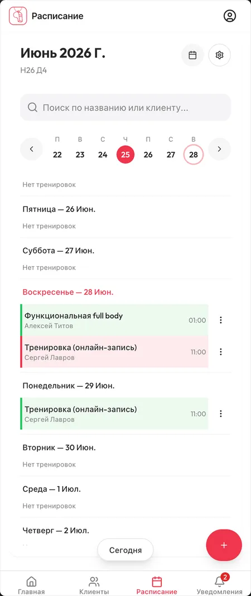Open the calendar picker icon
The image size is (251, 596).
tap(192, 55)
